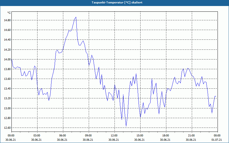Click the 13,00 y-axis label
Viewport: 229px width, 143px height.
pyautogui.click(x=7, y=108)
